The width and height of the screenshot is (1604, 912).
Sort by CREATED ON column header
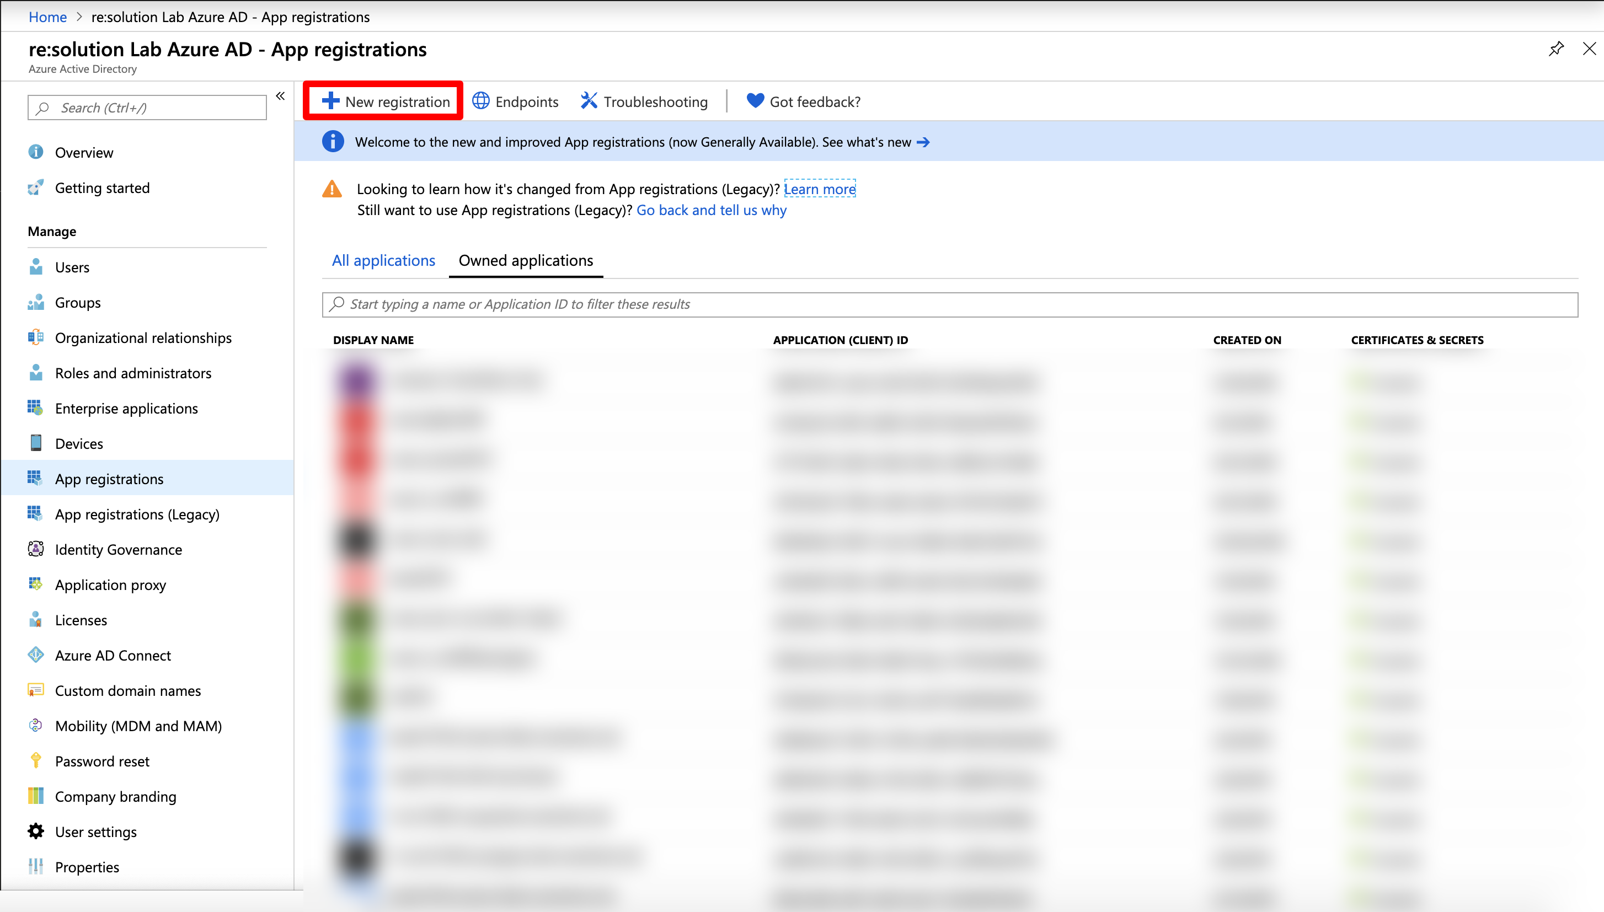point(1247,340)
